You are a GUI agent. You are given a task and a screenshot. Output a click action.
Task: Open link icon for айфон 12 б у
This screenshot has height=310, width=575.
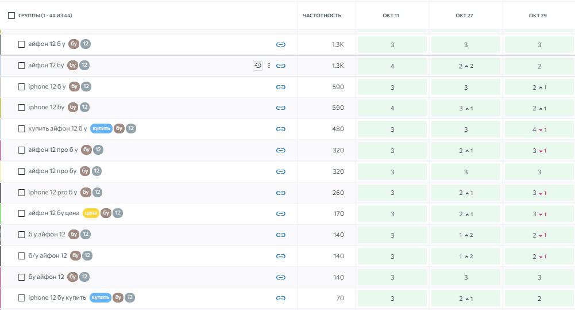point(280,44)
